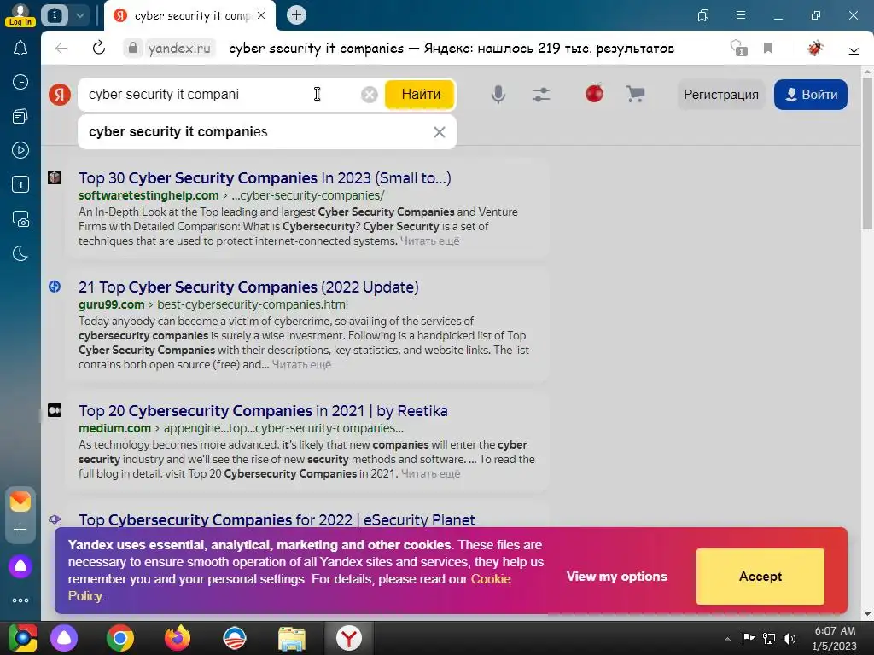Close the cyber security tab
Viewport: 874px width, 655px height.
(x=261, y=15)
